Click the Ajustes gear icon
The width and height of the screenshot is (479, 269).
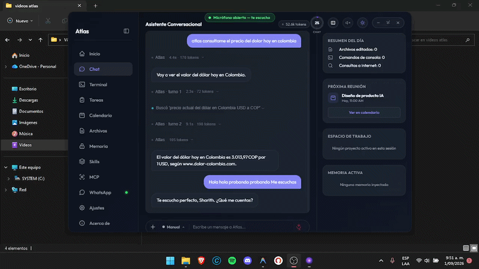82,207
